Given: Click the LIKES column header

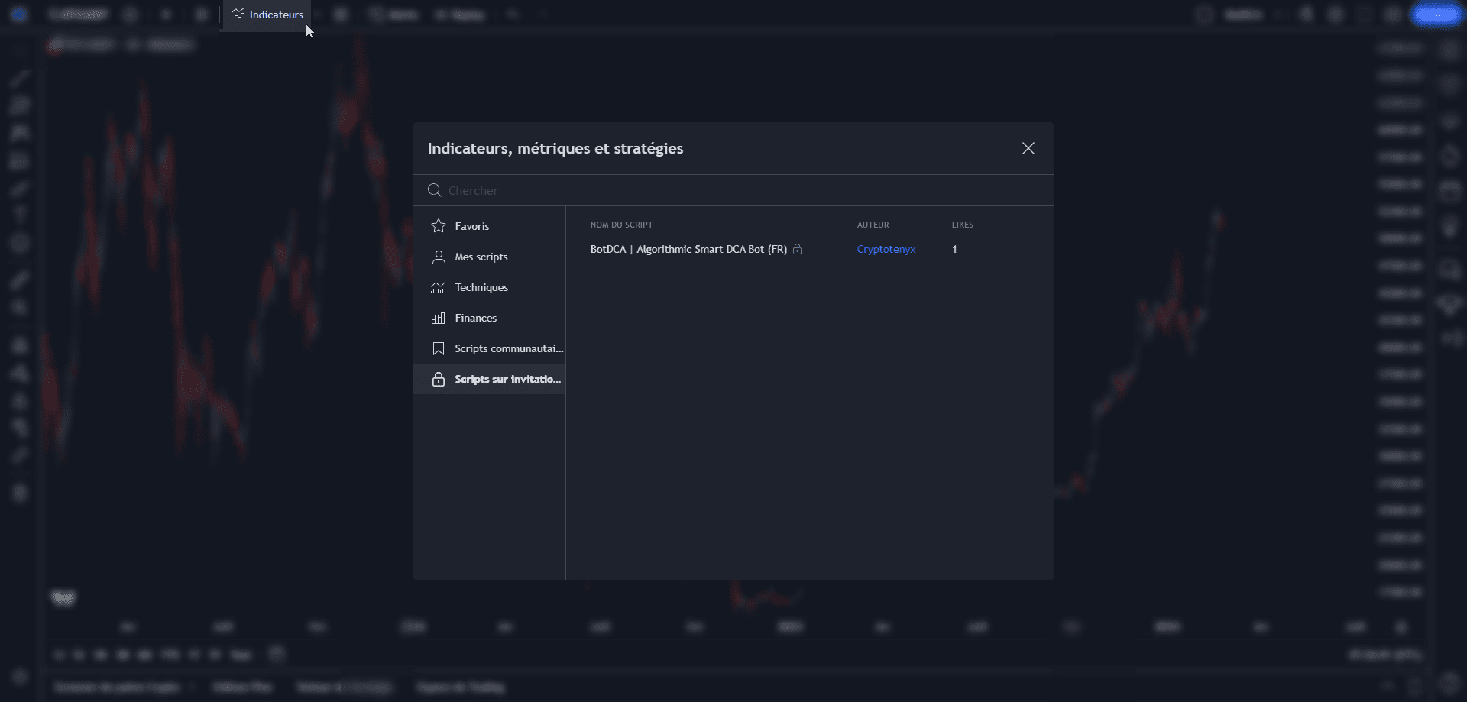Looking at the screenshot, I should (x=962, y=225).
